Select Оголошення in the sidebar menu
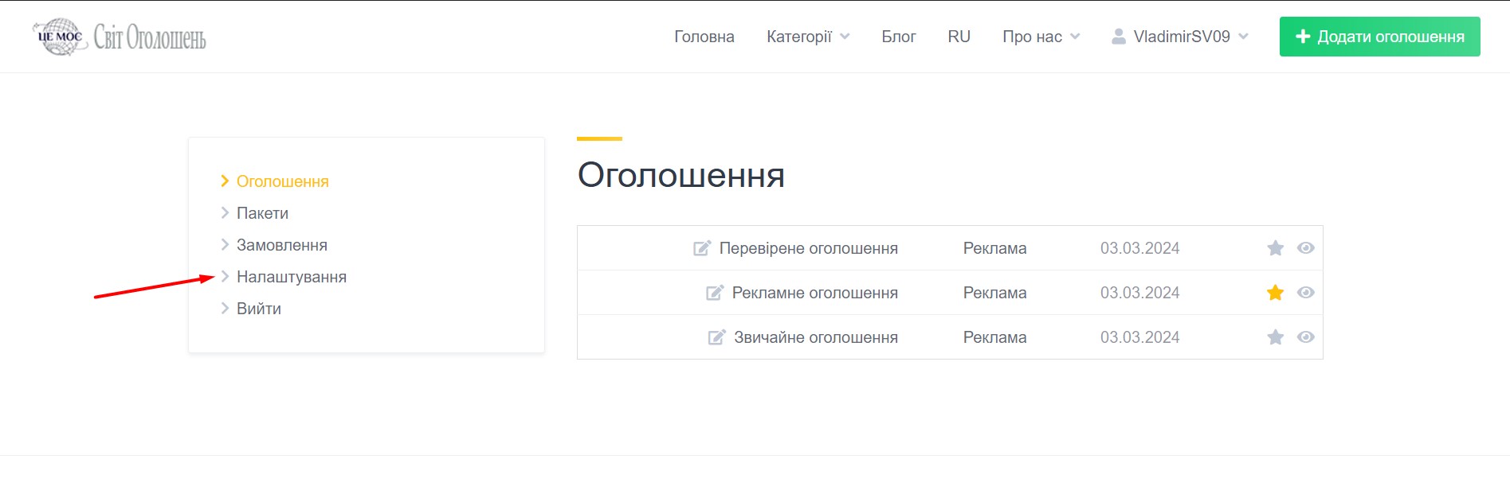Viewport: 1510px width, 494px height. (282, 181)
